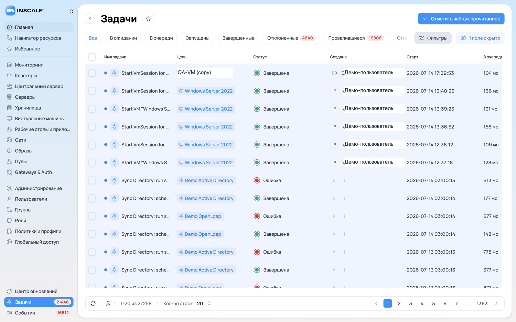516x322 pixels.
Task: Go to previous page with left arrow
Action: pos(376,303)
